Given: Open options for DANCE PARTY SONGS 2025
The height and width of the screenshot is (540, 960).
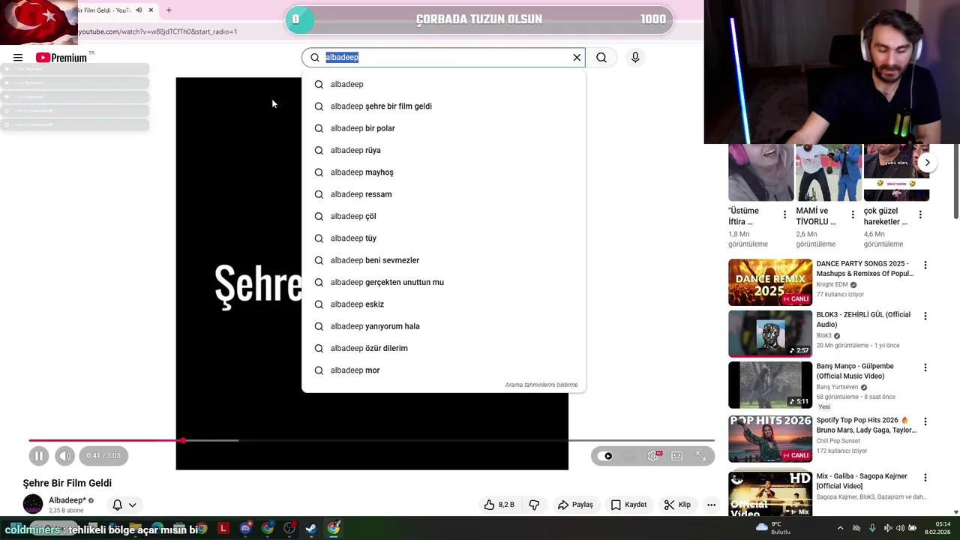Looking at the screenshot, I should click(x=925, y=265).
